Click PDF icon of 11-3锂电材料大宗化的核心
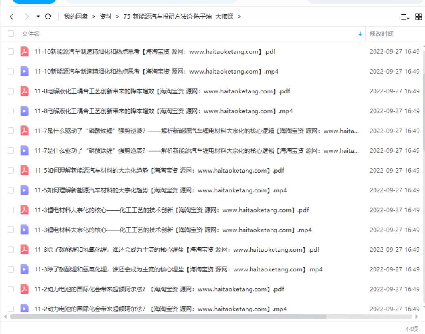The height and width of the screenshot is (334, 425). 25,210
